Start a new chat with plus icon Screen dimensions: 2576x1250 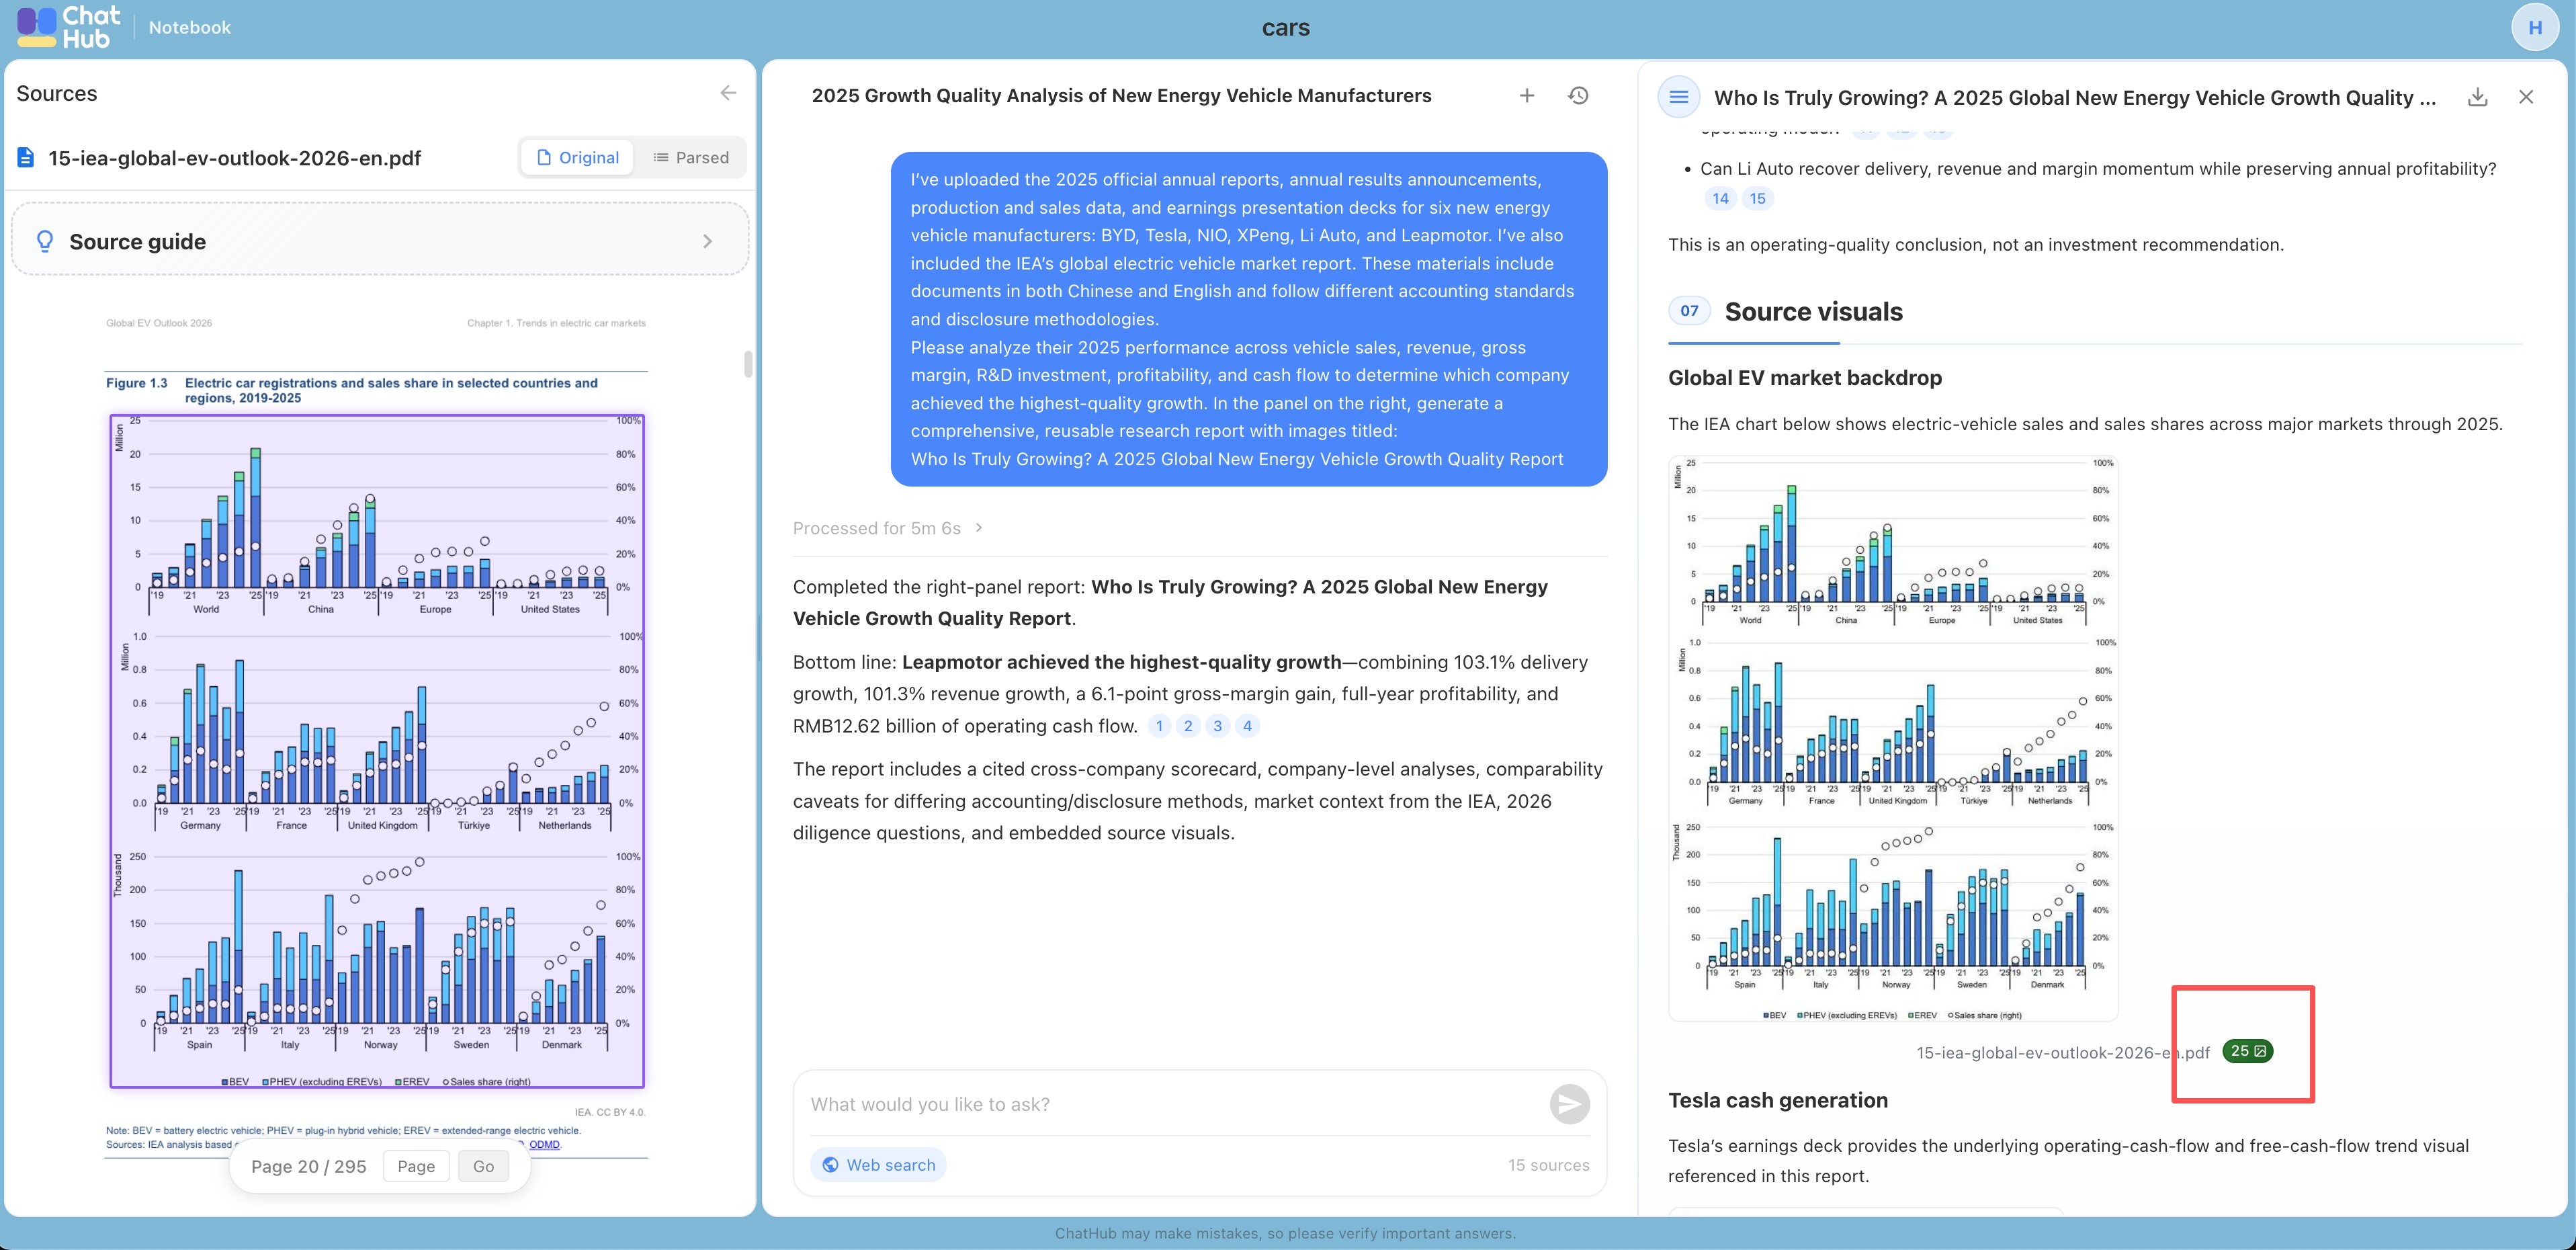[1526, 96]
